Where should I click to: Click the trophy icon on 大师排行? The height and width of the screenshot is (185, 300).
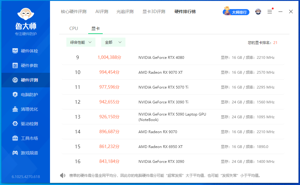[227, 11]
